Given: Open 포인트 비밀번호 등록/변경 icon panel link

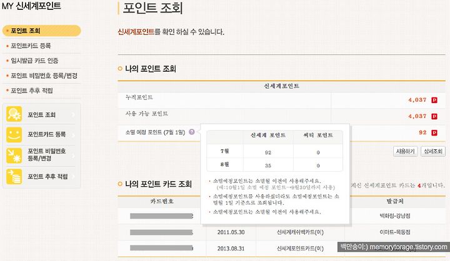Looking at the screenshot, I should (x=47, y=155).
